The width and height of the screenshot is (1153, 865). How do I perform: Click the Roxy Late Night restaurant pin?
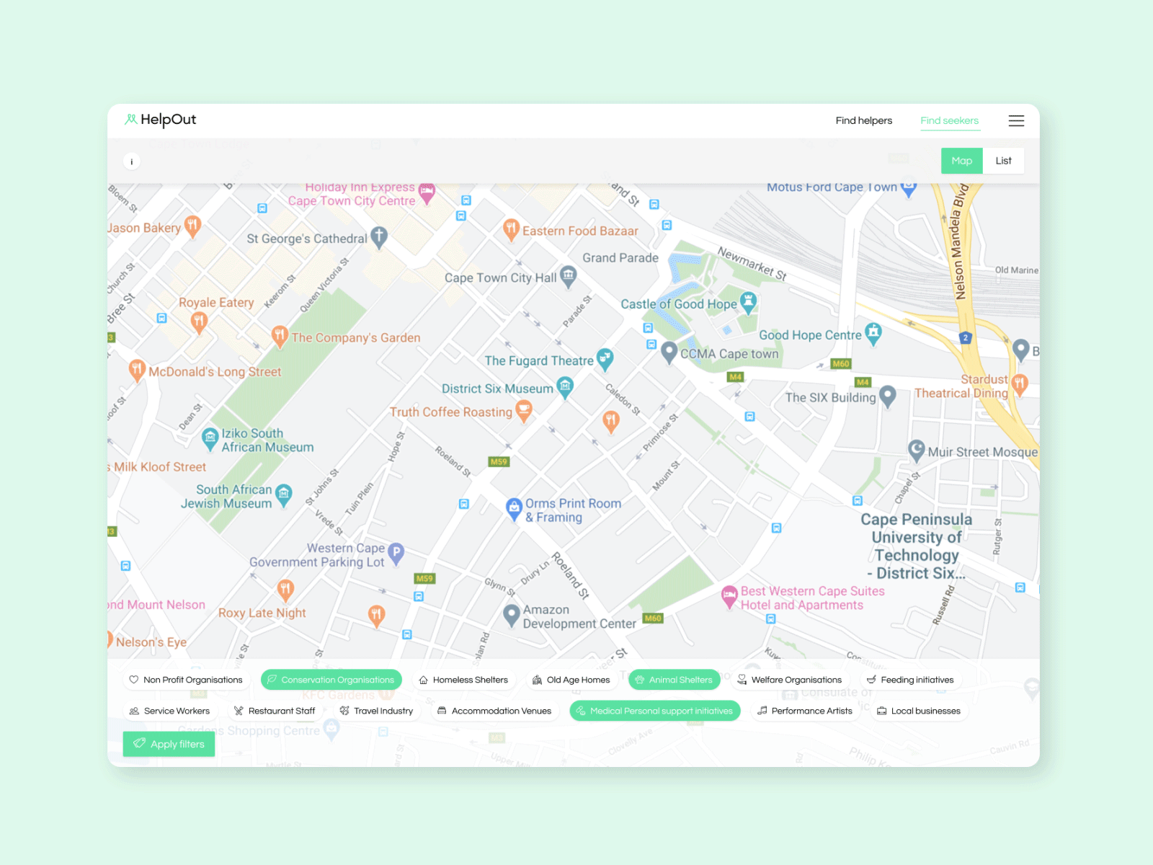285,590
